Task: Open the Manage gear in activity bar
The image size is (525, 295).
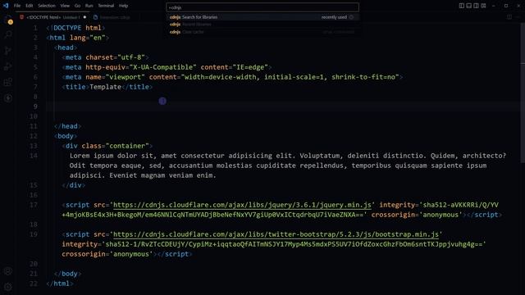Action: pos(8,287)
